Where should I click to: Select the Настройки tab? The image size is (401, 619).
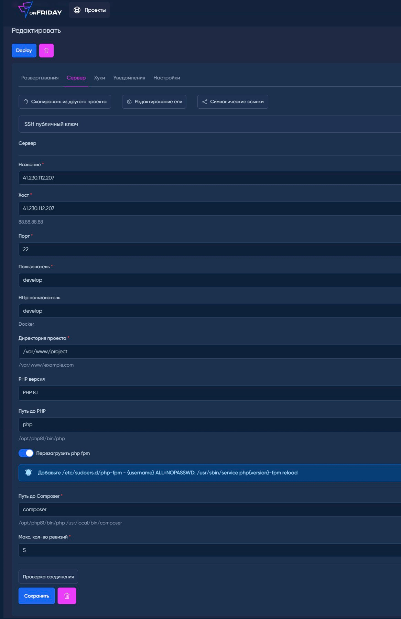[x=166, y=78]
